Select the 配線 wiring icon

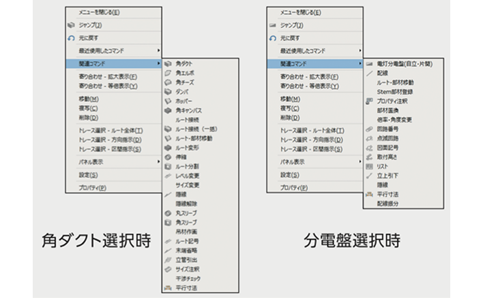pyautogui.click(x=369, y=73)
